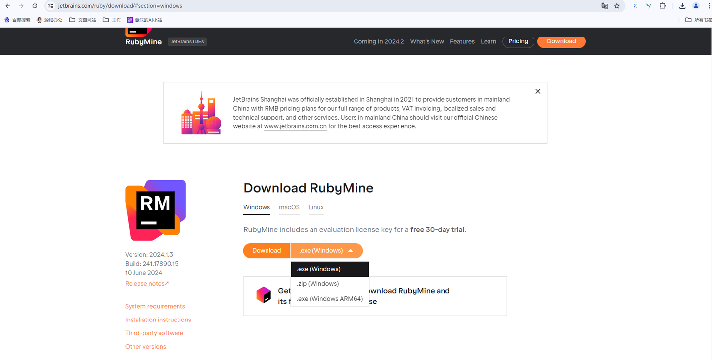The width and height of the screenshot is (712, 361).
Task: Open the Linux download tab
Action: [315, 207]
